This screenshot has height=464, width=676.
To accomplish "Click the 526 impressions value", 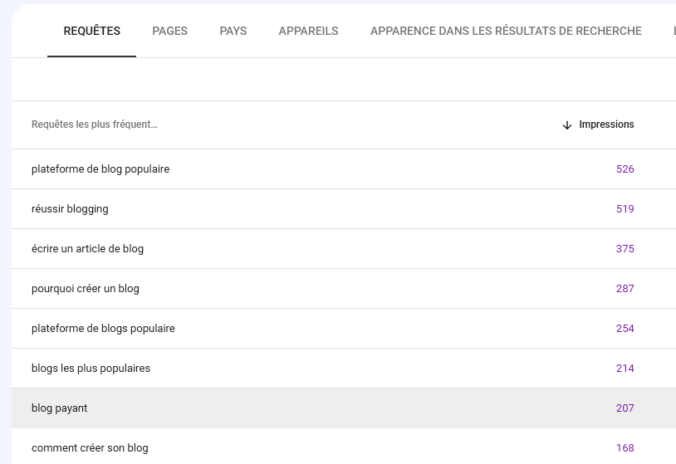I will coord(625,169).
